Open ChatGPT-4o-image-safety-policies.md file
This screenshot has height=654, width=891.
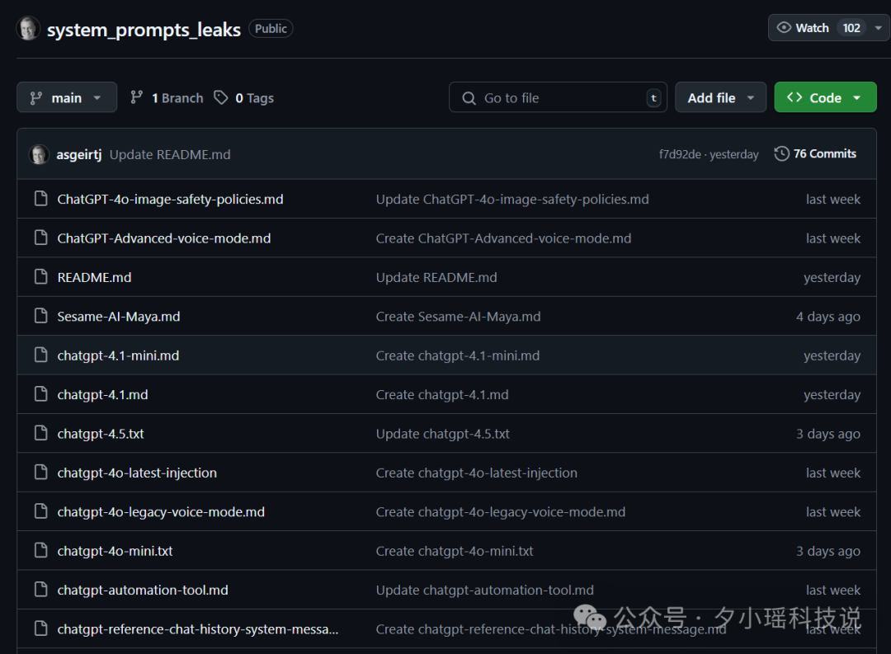170,199
